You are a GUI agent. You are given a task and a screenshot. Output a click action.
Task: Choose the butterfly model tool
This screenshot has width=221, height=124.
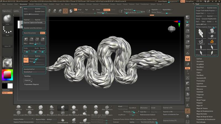[201, 42]
